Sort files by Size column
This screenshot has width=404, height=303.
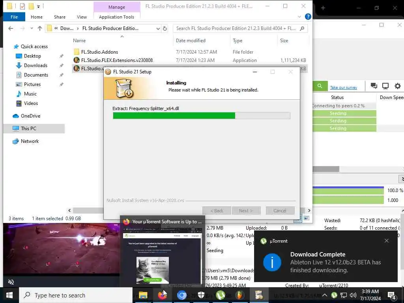[284, 41]
